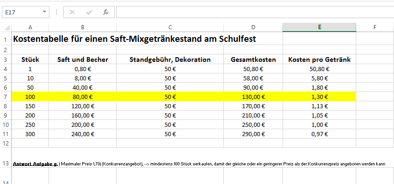Select the title cell 'Kostentabelle für einen Saft-Mixgetränkestand'
The width and height of the screenshot is (394, 184).
[x=134, y=39]
